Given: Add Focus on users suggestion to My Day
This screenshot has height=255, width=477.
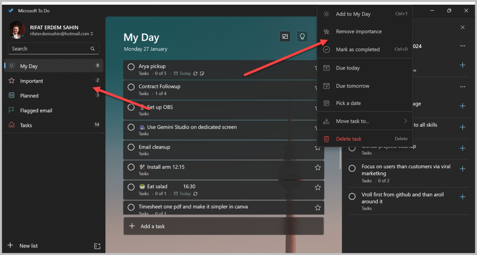Looking at the screenshot, I should coord(463,169).
